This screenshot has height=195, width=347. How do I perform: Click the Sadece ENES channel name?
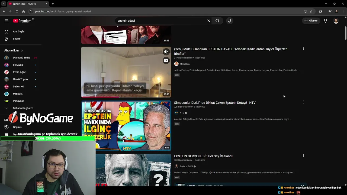coord(186,167)
